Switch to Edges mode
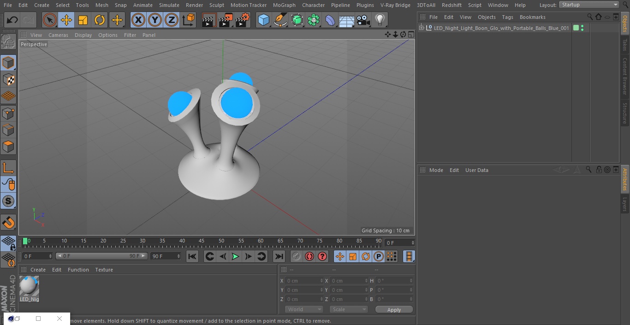Image resolution: width=630 pixels, height=325 pixels. point(8,130)
